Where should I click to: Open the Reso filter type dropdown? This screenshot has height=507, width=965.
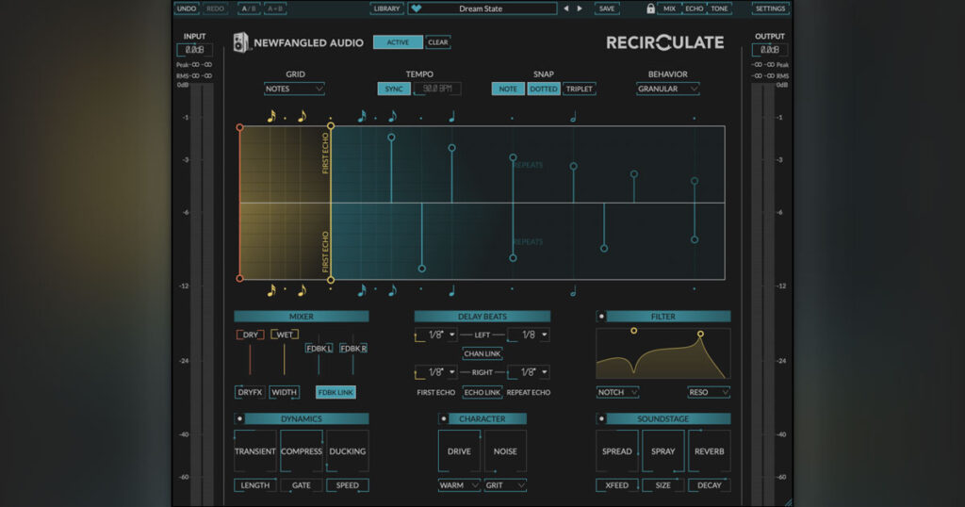coord(709,392)
